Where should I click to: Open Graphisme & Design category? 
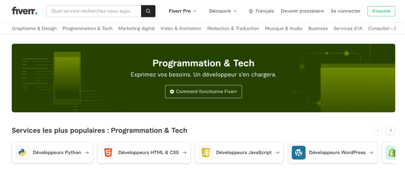(34, 28)
